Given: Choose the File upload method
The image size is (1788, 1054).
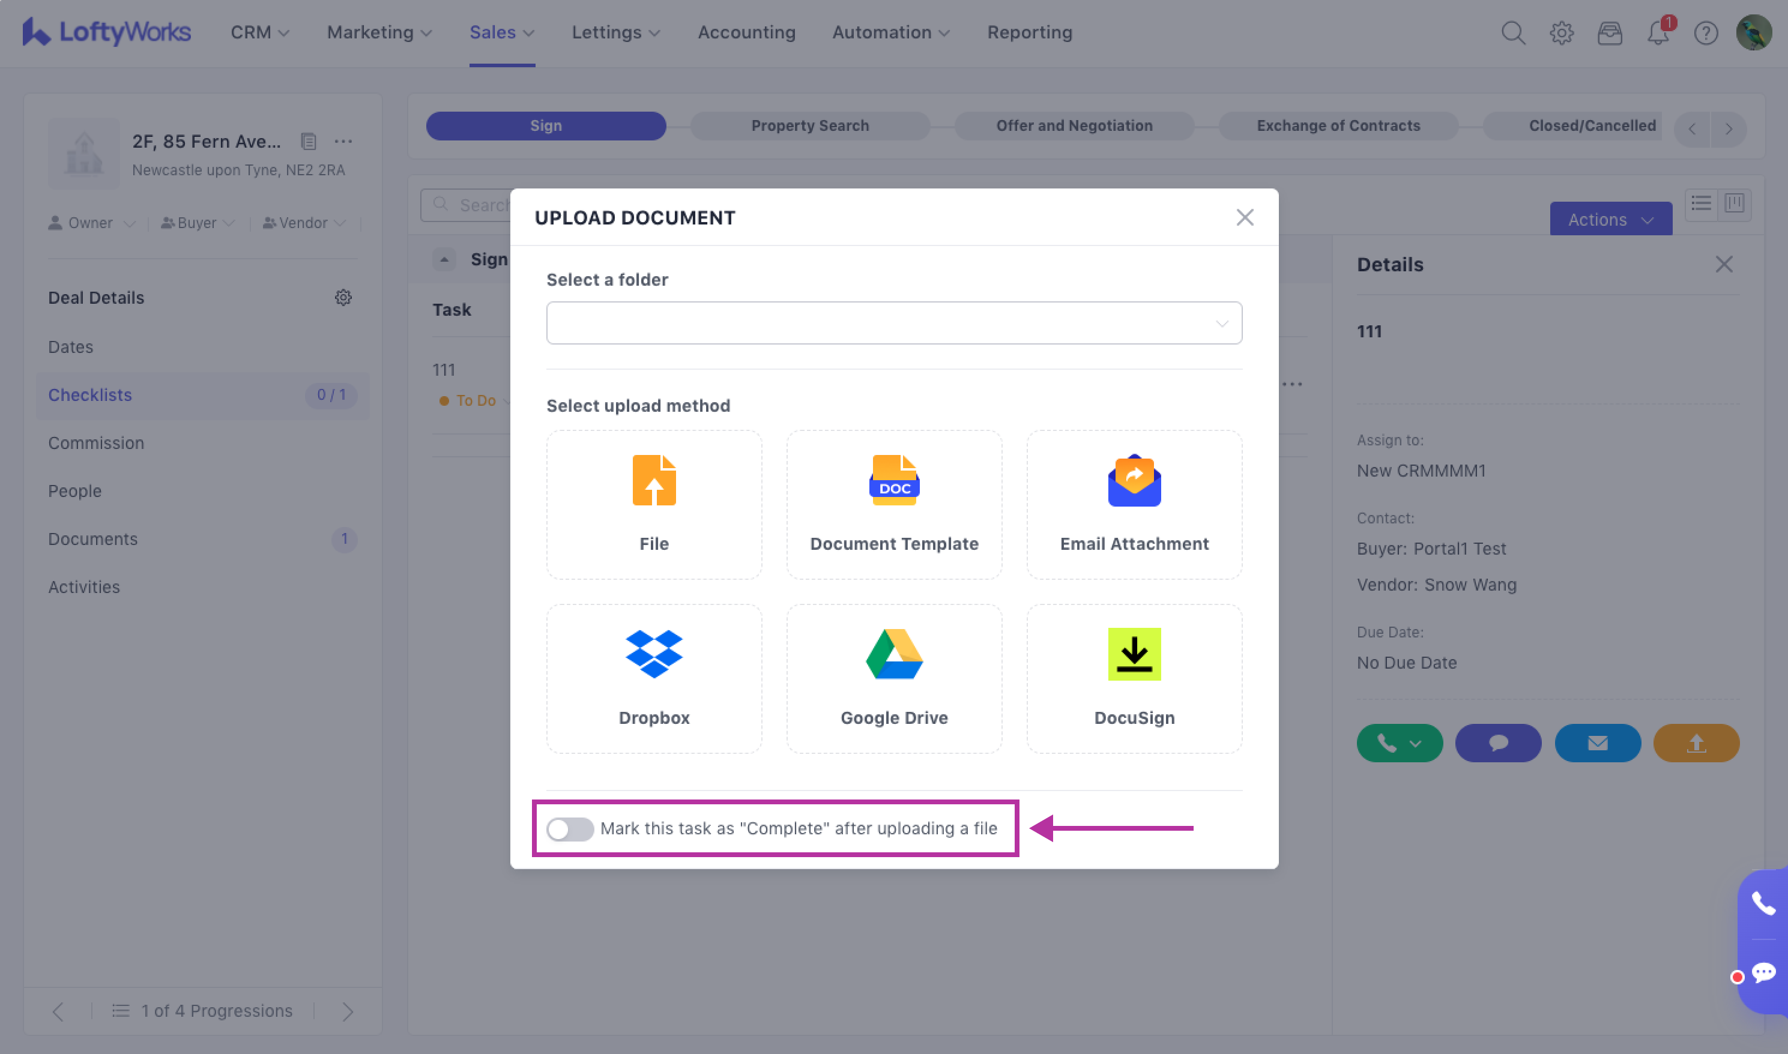Looking at the screenshot, I should (x=654, y=504).
